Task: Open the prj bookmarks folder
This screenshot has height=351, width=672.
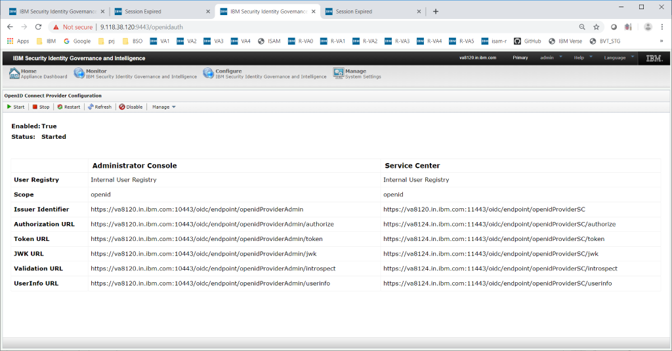Action: (106, 41)
